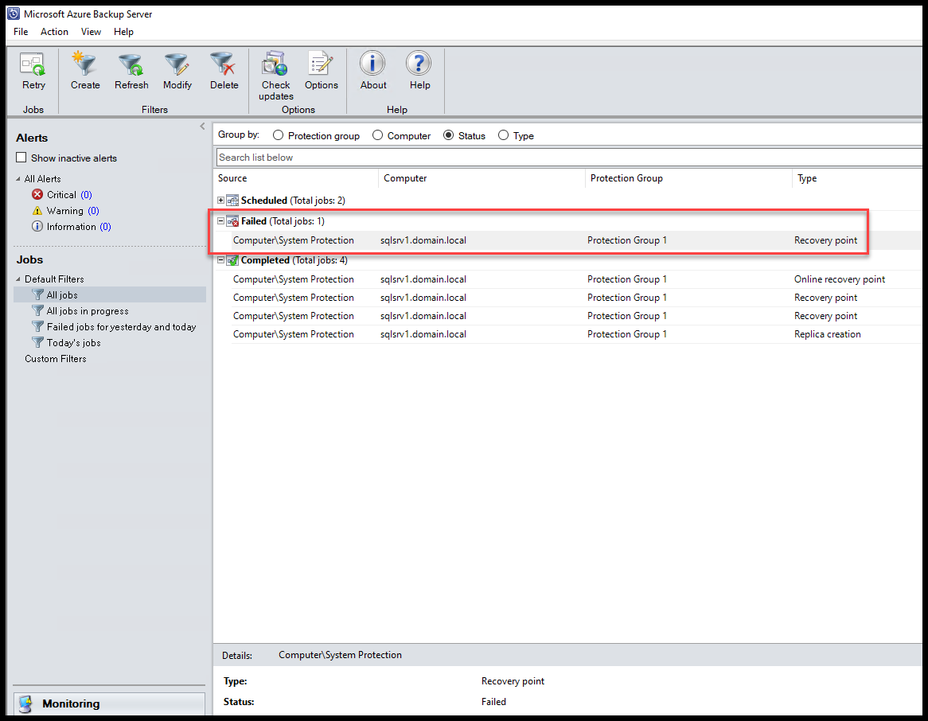Click the Search list below field
This screenshot has height=721, width=928.
point(569,158)
